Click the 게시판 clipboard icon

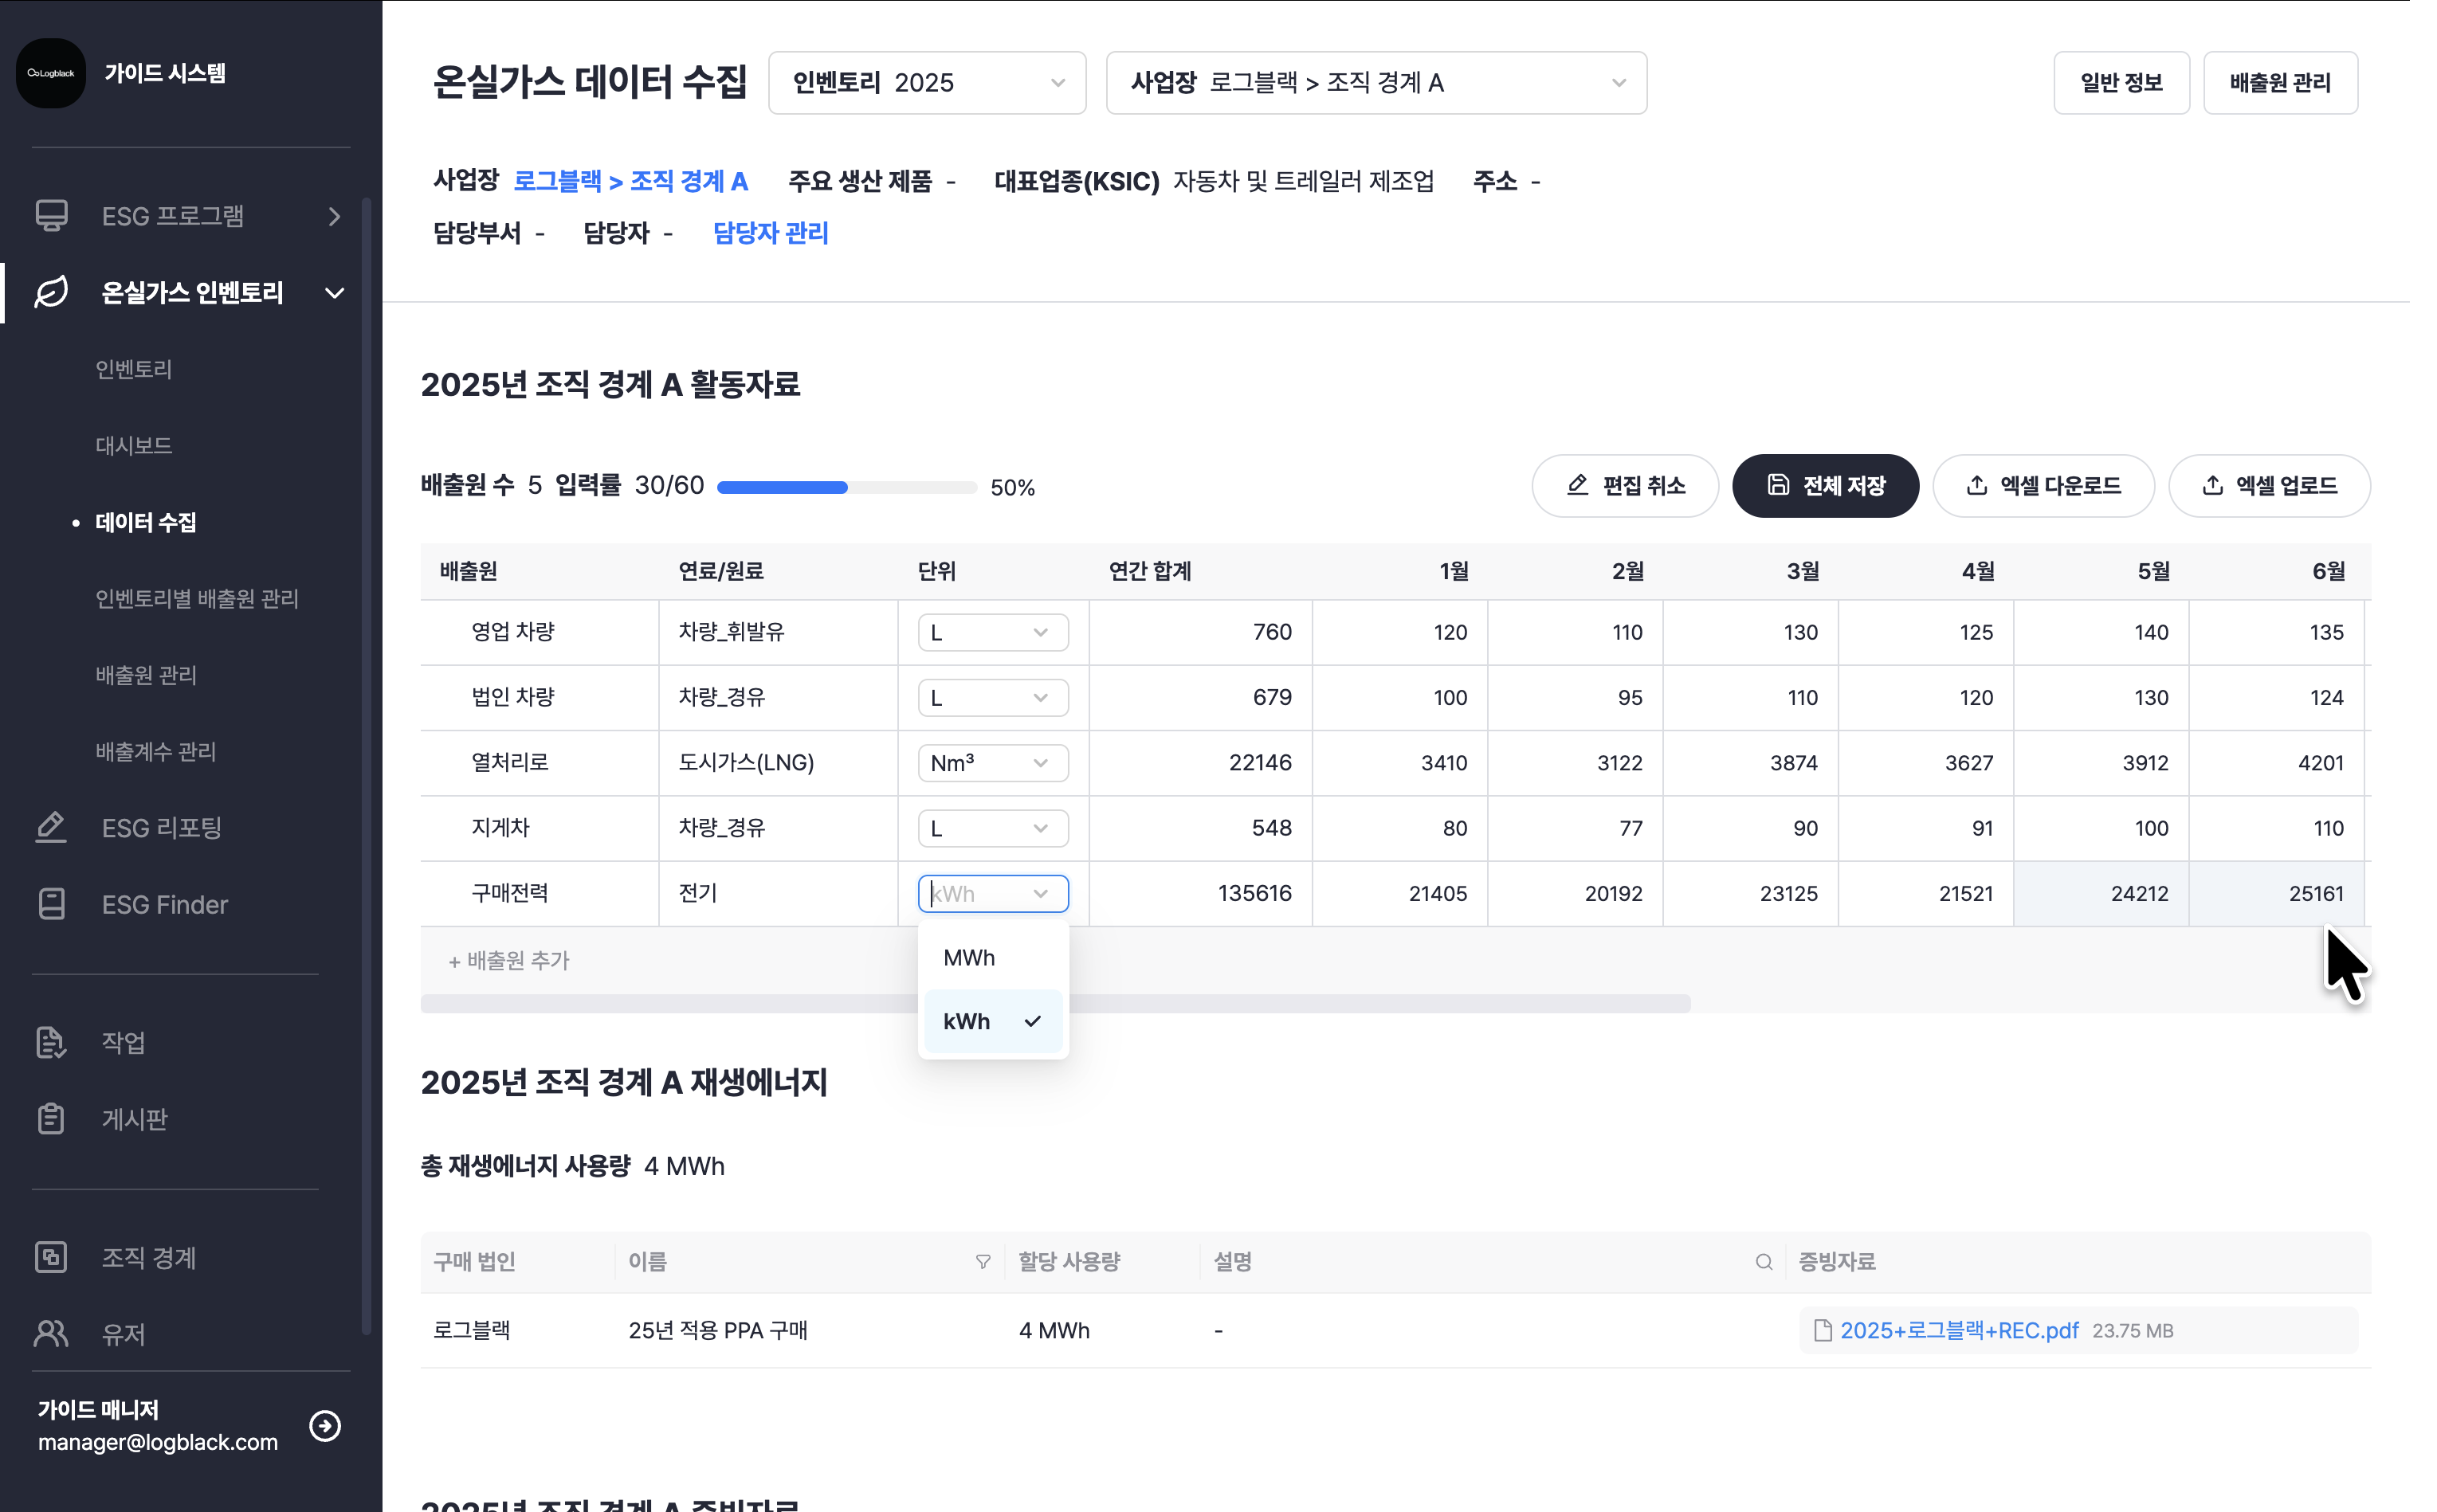[x=51, y=1118]
